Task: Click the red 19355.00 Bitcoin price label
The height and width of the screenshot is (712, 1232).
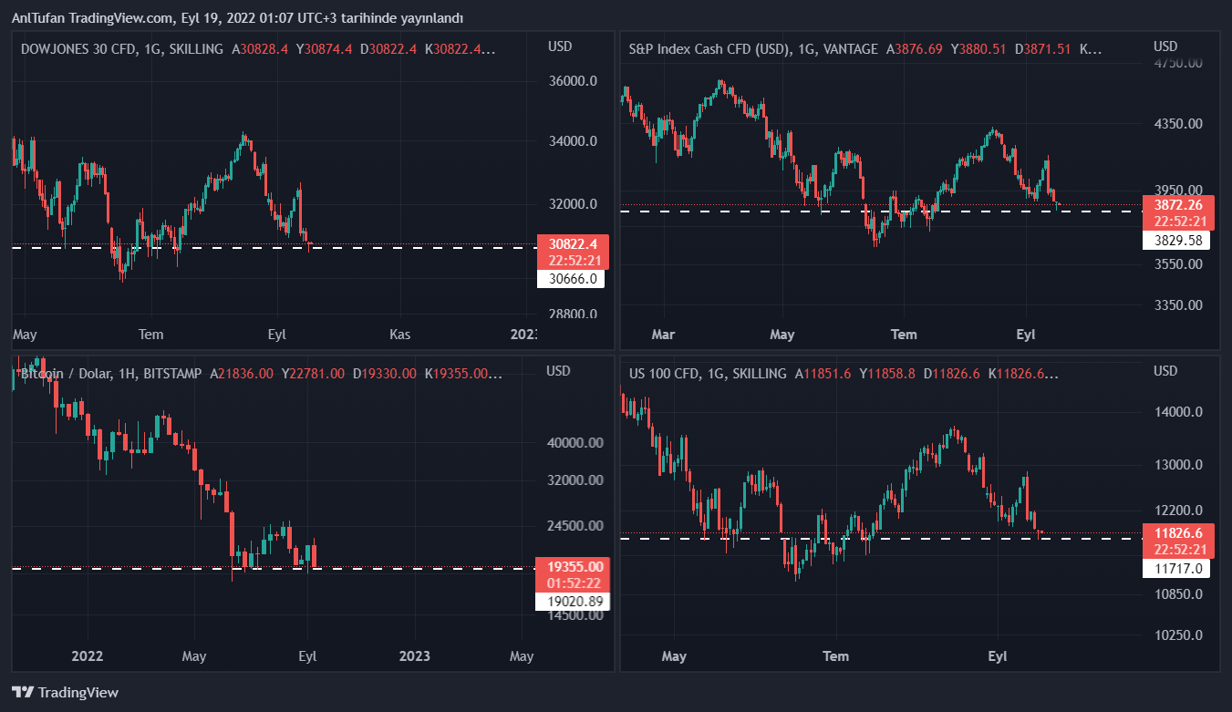Action: [573, 566]
